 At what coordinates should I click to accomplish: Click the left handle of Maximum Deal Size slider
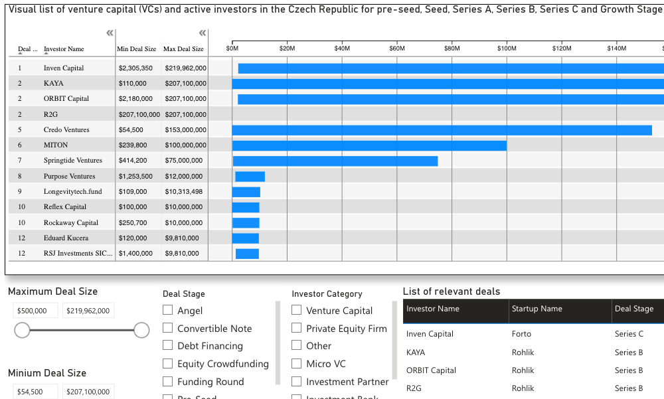point(22,330)
